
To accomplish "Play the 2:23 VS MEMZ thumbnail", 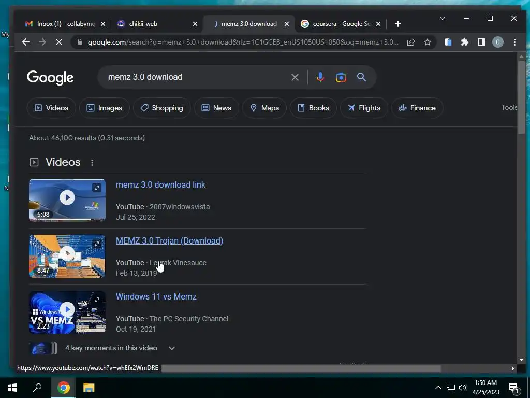I will click(x=67, y=312).
